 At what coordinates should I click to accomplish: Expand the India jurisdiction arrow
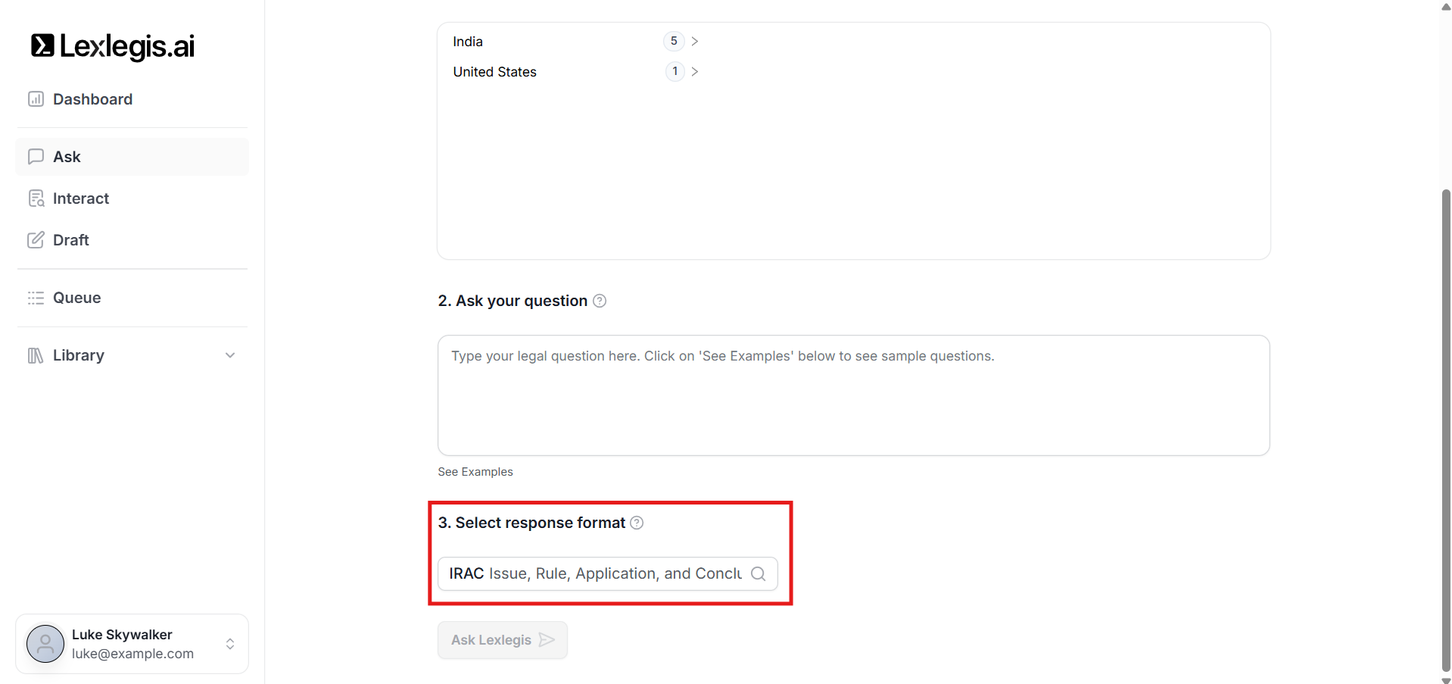coord(695,41)
